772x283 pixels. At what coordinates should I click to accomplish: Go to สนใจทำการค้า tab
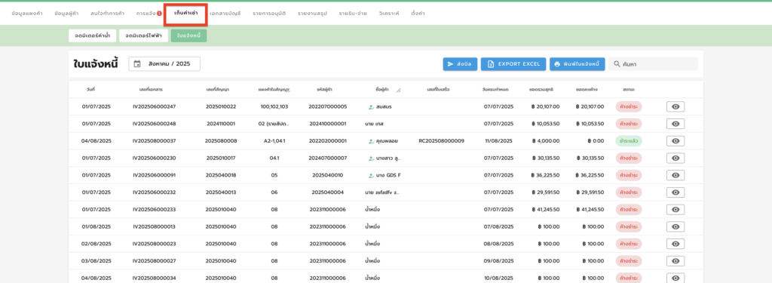pyautogui.click(x=107, y=14)
